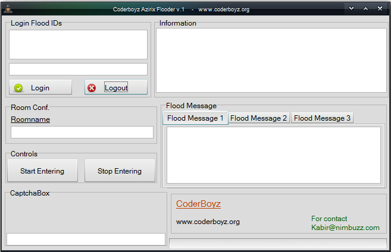Maximize window with up chevron button
Screen dimensions: 391x252
365,9
